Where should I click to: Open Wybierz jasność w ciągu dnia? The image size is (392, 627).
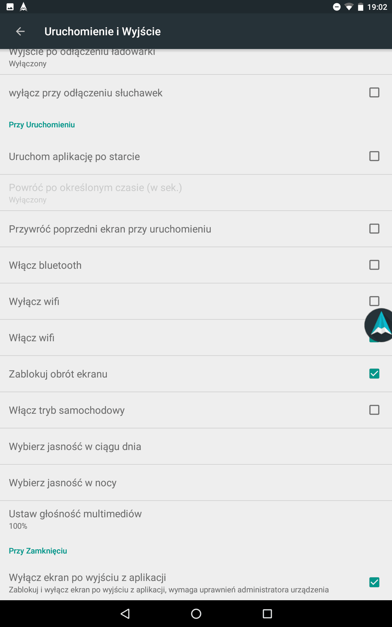pos(196,446)
